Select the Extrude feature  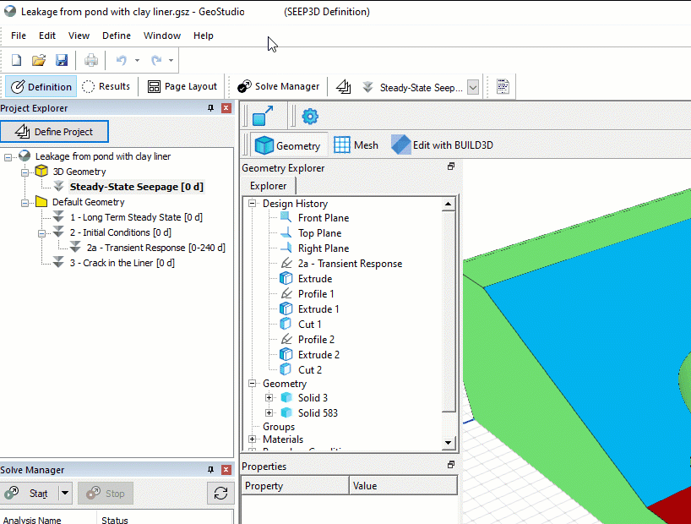point(315,279)
